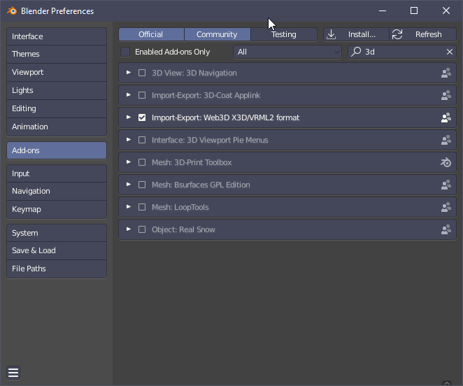Enable the LoopTools add-on
This screenshot has width=463, height=386.
142,207
